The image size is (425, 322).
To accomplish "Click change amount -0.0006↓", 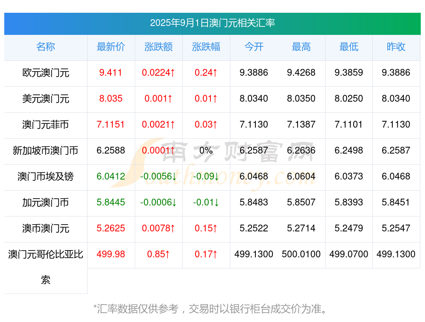I will click(159, 202).
